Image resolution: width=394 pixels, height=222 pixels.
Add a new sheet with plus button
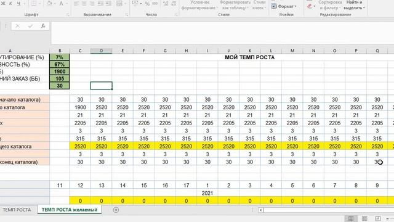pyautogui.click(x=116, y=210)
